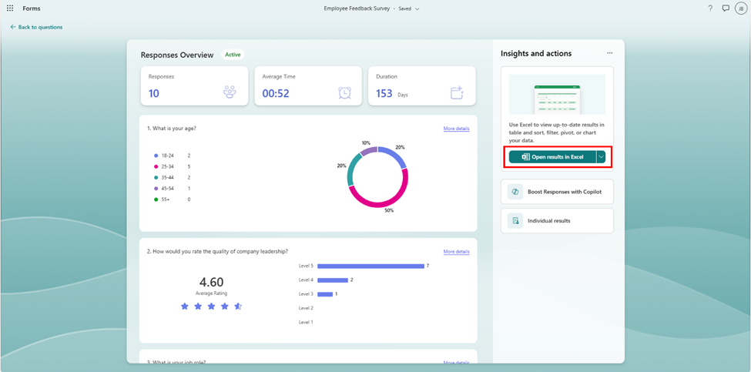This screenshot has height=372, width=751.
Task: Click the Active status badge
Action: tap(233, 55)
